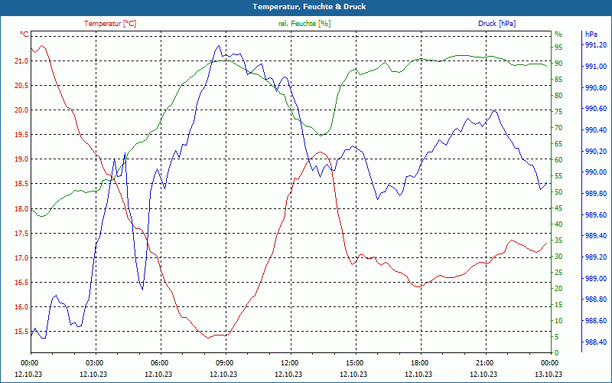
Task: Click the 95 humidity axis value
Action: coord(558,47)
